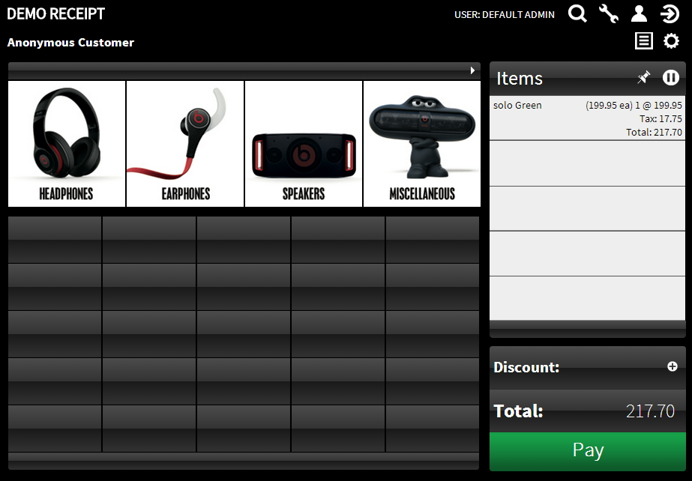Browse the Speakers category

click(304, 144)
